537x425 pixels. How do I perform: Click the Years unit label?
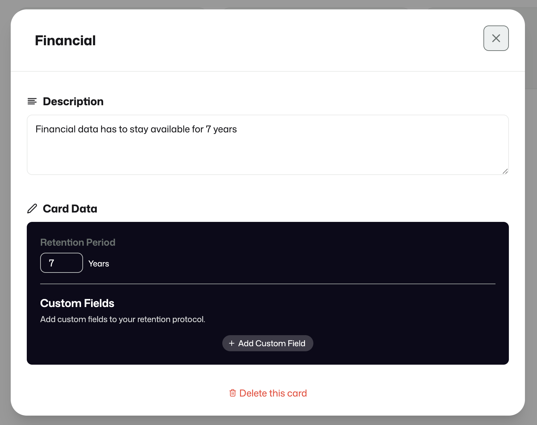point(99,263)
